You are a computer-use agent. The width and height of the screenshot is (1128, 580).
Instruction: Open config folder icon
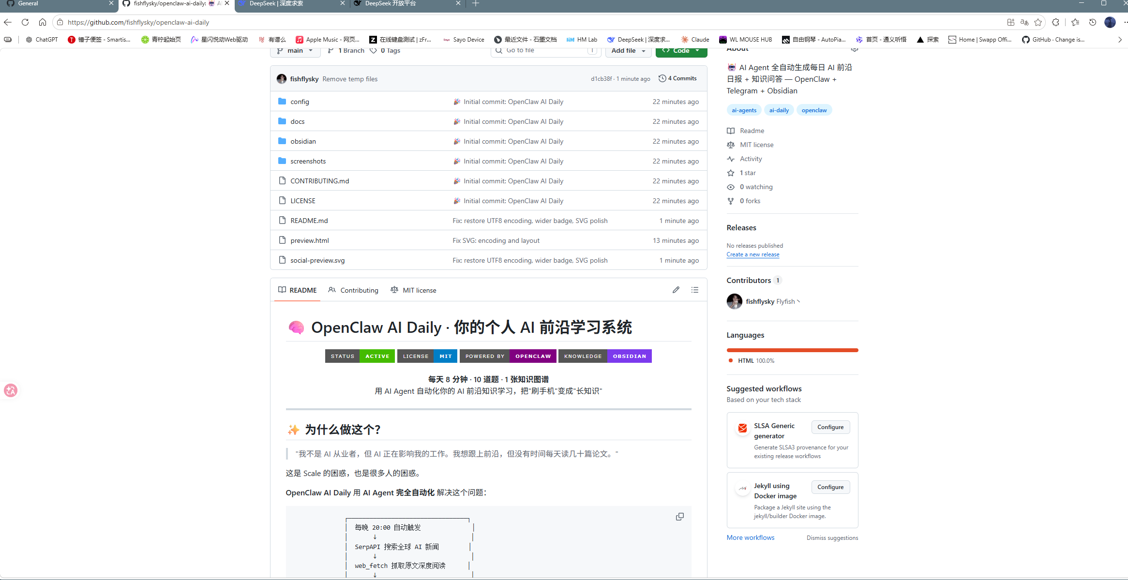(x=282, y=101)
